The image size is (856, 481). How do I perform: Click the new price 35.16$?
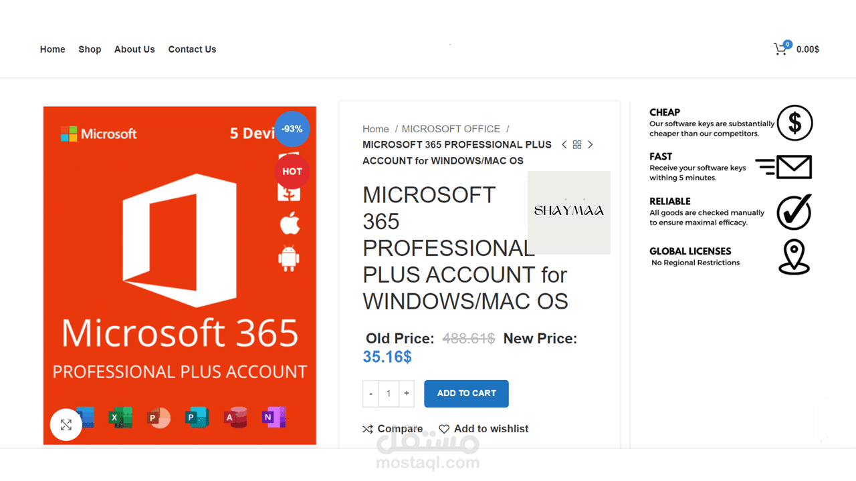[387, 357]
